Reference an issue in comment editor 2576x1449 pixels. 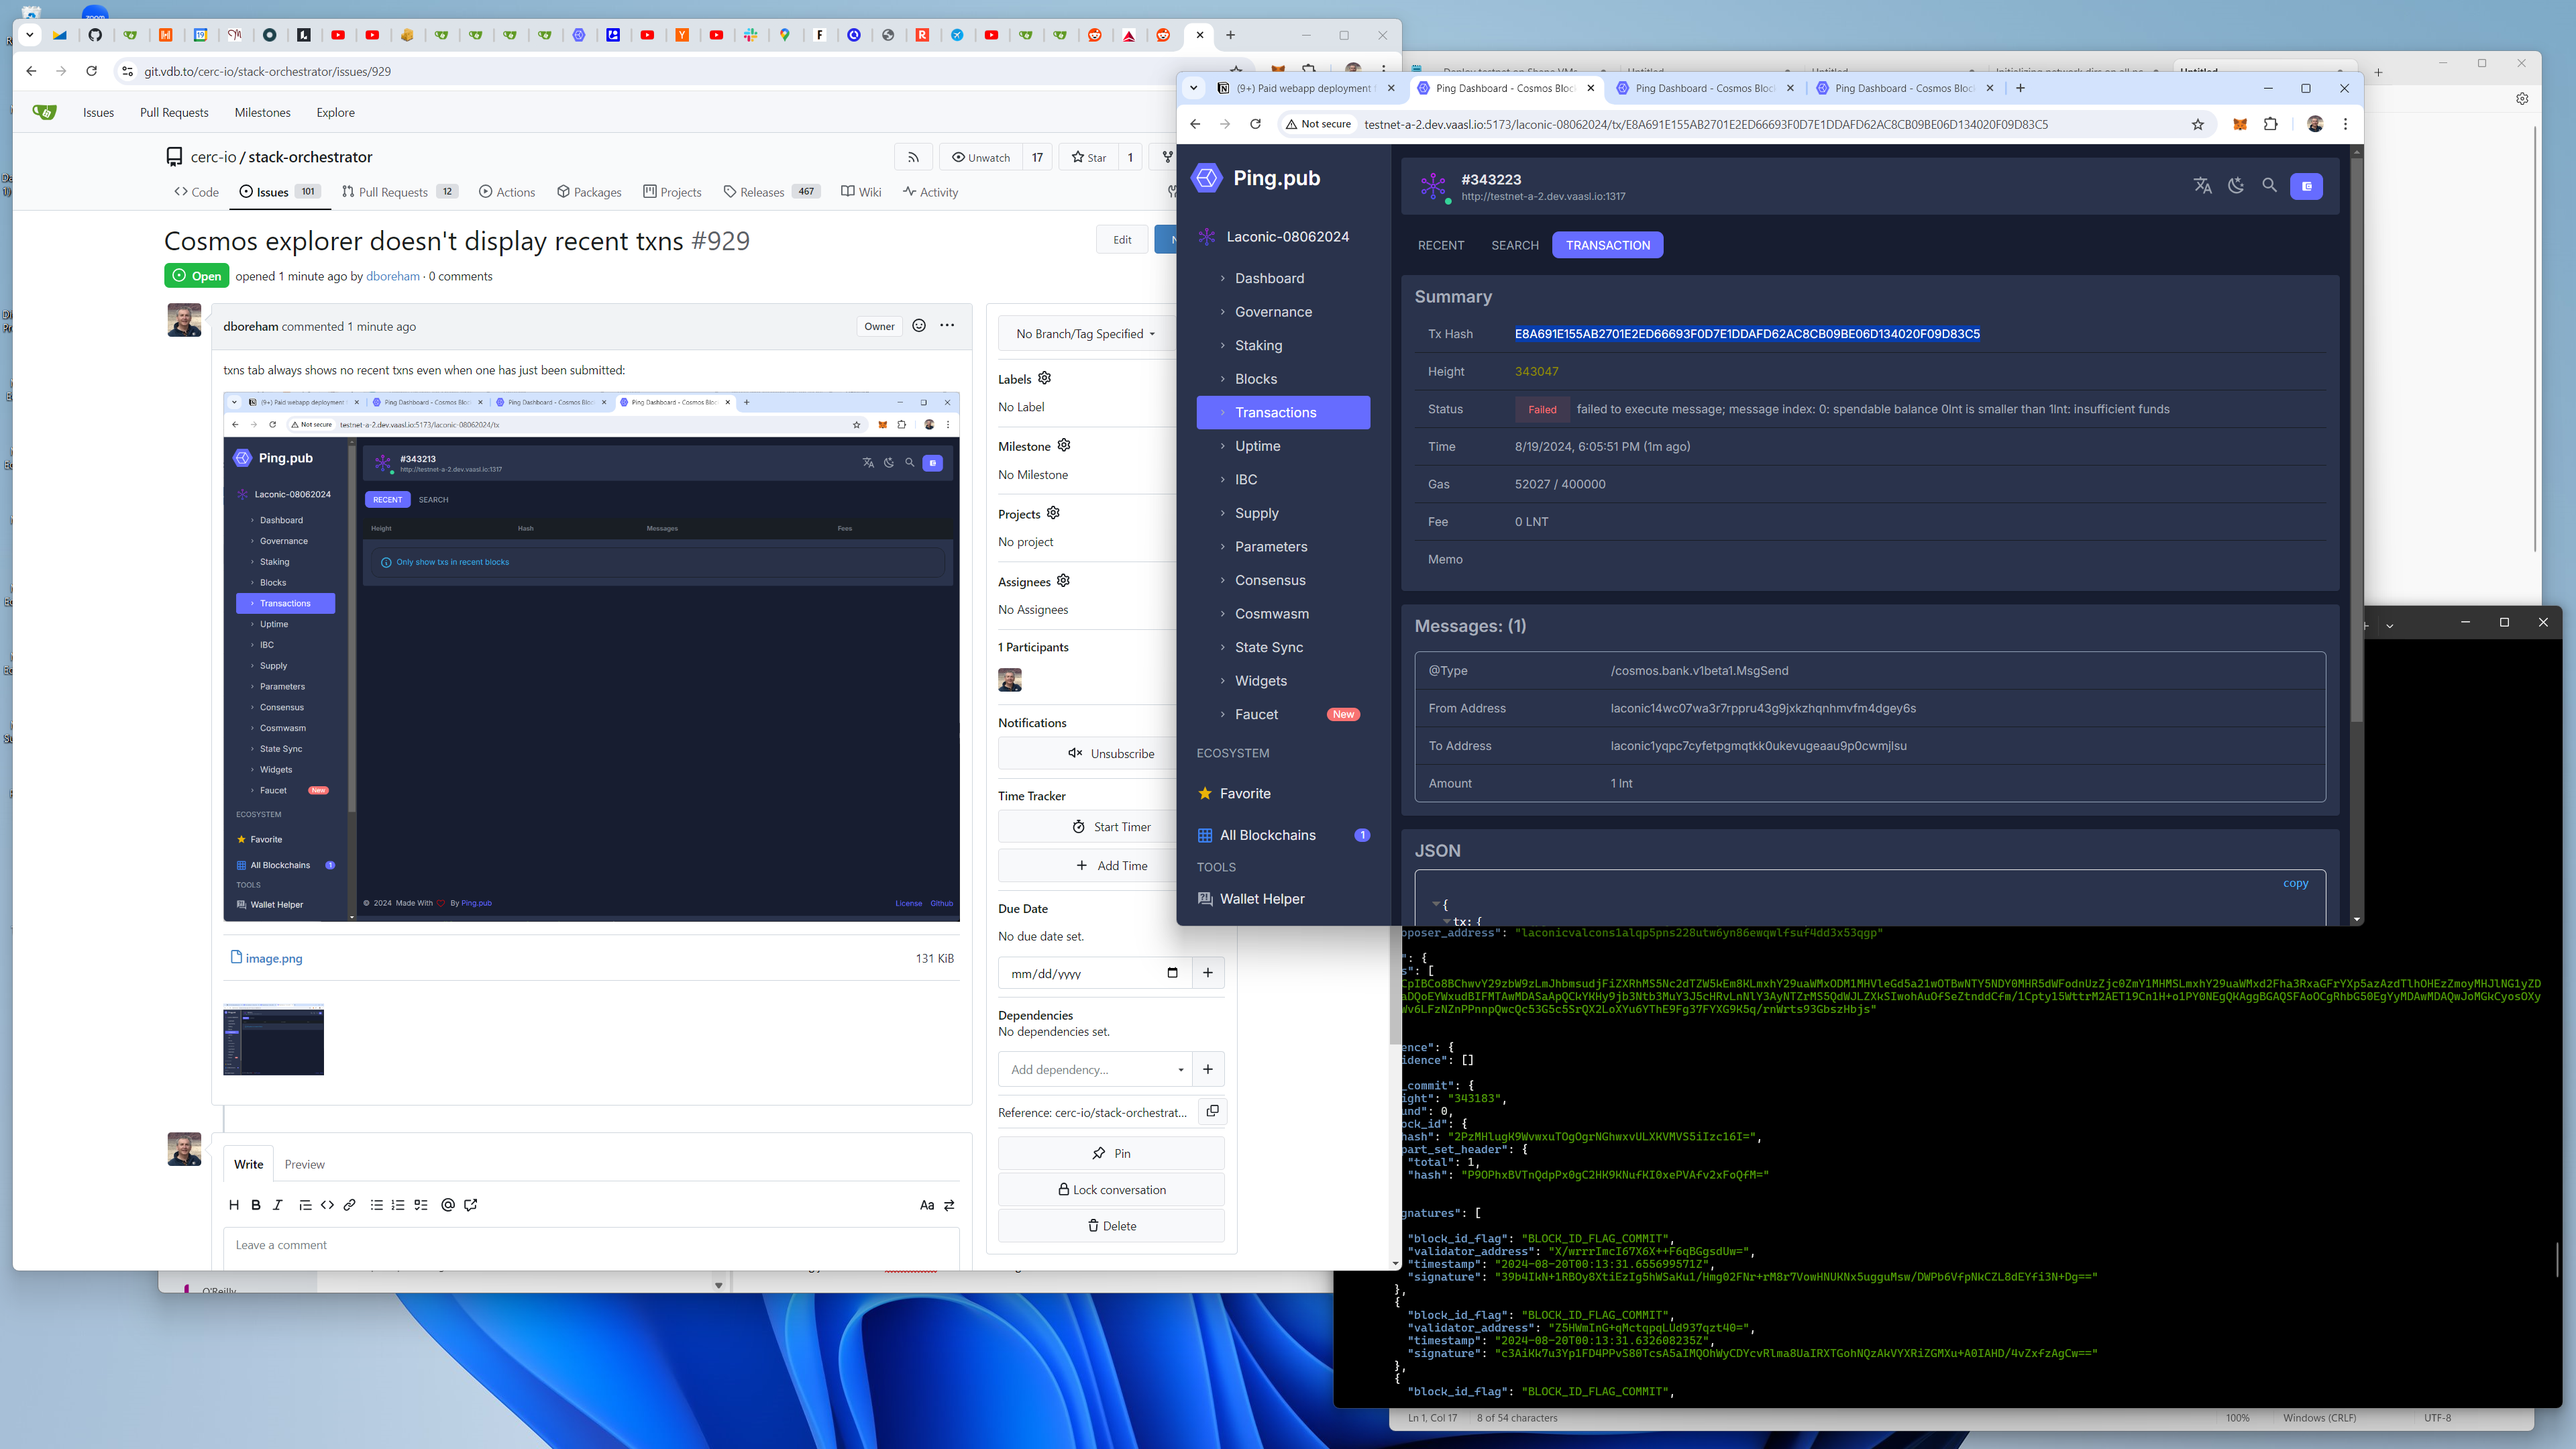pyautogui.click(x=471, y=1205)
